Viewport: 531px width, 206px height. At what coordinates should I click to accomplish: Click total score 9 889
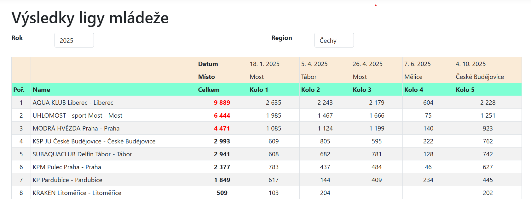point(222,103)
